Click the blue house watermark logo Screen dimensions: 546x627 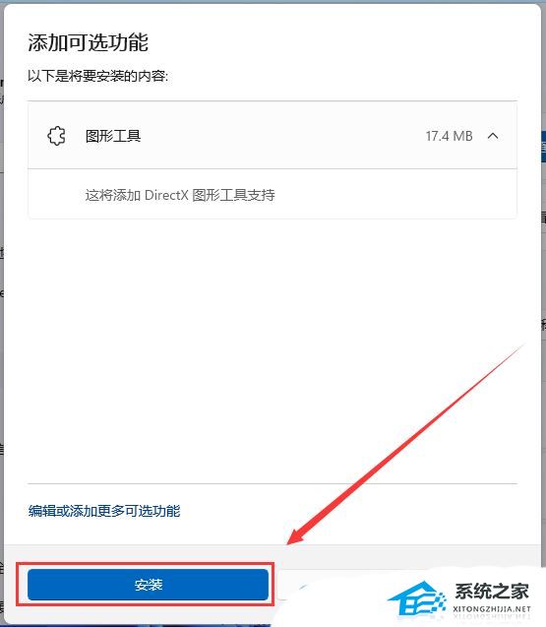click(417, 598)
